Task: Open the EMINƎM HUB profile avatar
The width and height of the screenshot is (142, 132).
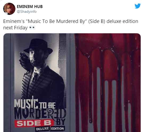Action: click(9, 9)
